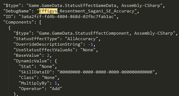Click the "AllAccuracy" value
179x96 pixels.
[x=82, y=39]
